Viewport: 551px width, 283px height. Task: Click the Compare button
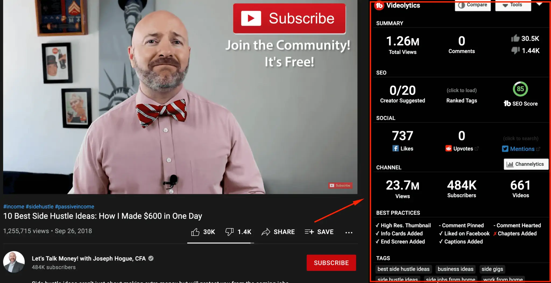[473, 5]
